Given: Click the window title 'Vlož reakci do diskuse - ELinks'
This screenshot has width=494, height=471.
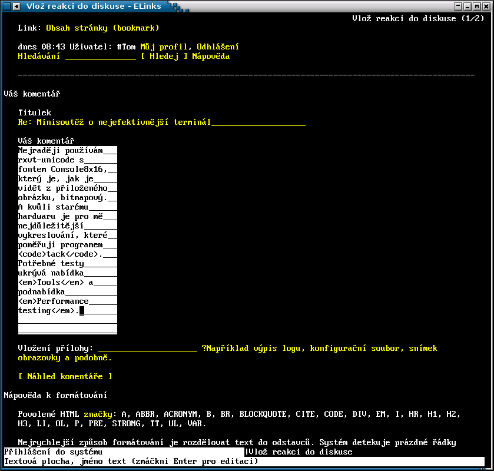Looking at the screenshot, I should [94, 6].
